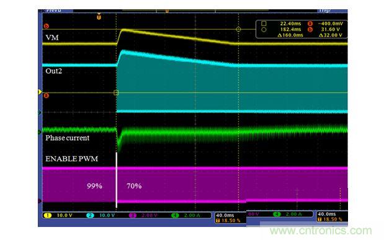Click the VM trace label
The height and width of the screenshot is (240, 384).
[x=52, y=37]
